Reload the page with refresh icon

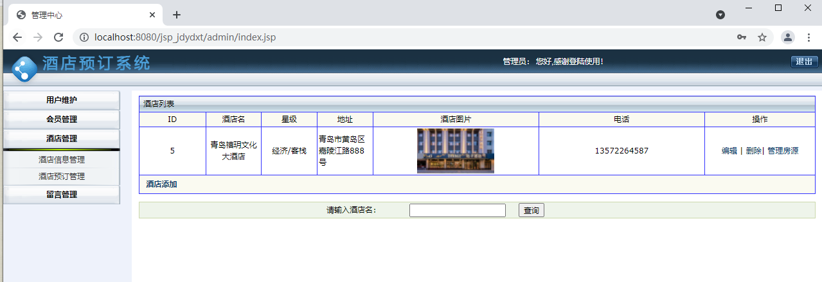(58, 37)
